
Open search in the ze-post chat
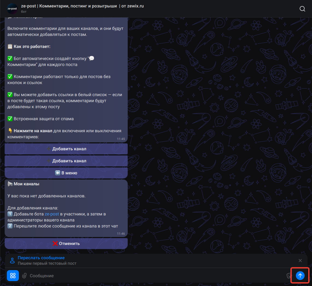click(302, 9)
